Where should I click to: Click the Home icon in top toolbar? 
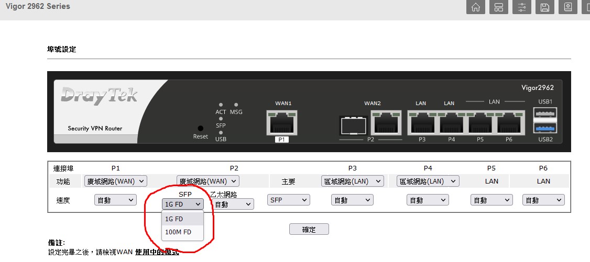pos(476,7)
